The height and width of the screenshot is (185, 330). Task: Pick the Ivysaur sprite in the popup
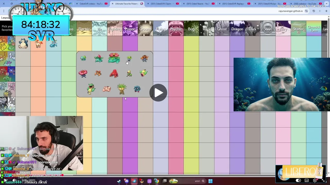pyautogui.click(x=98, y=58)
